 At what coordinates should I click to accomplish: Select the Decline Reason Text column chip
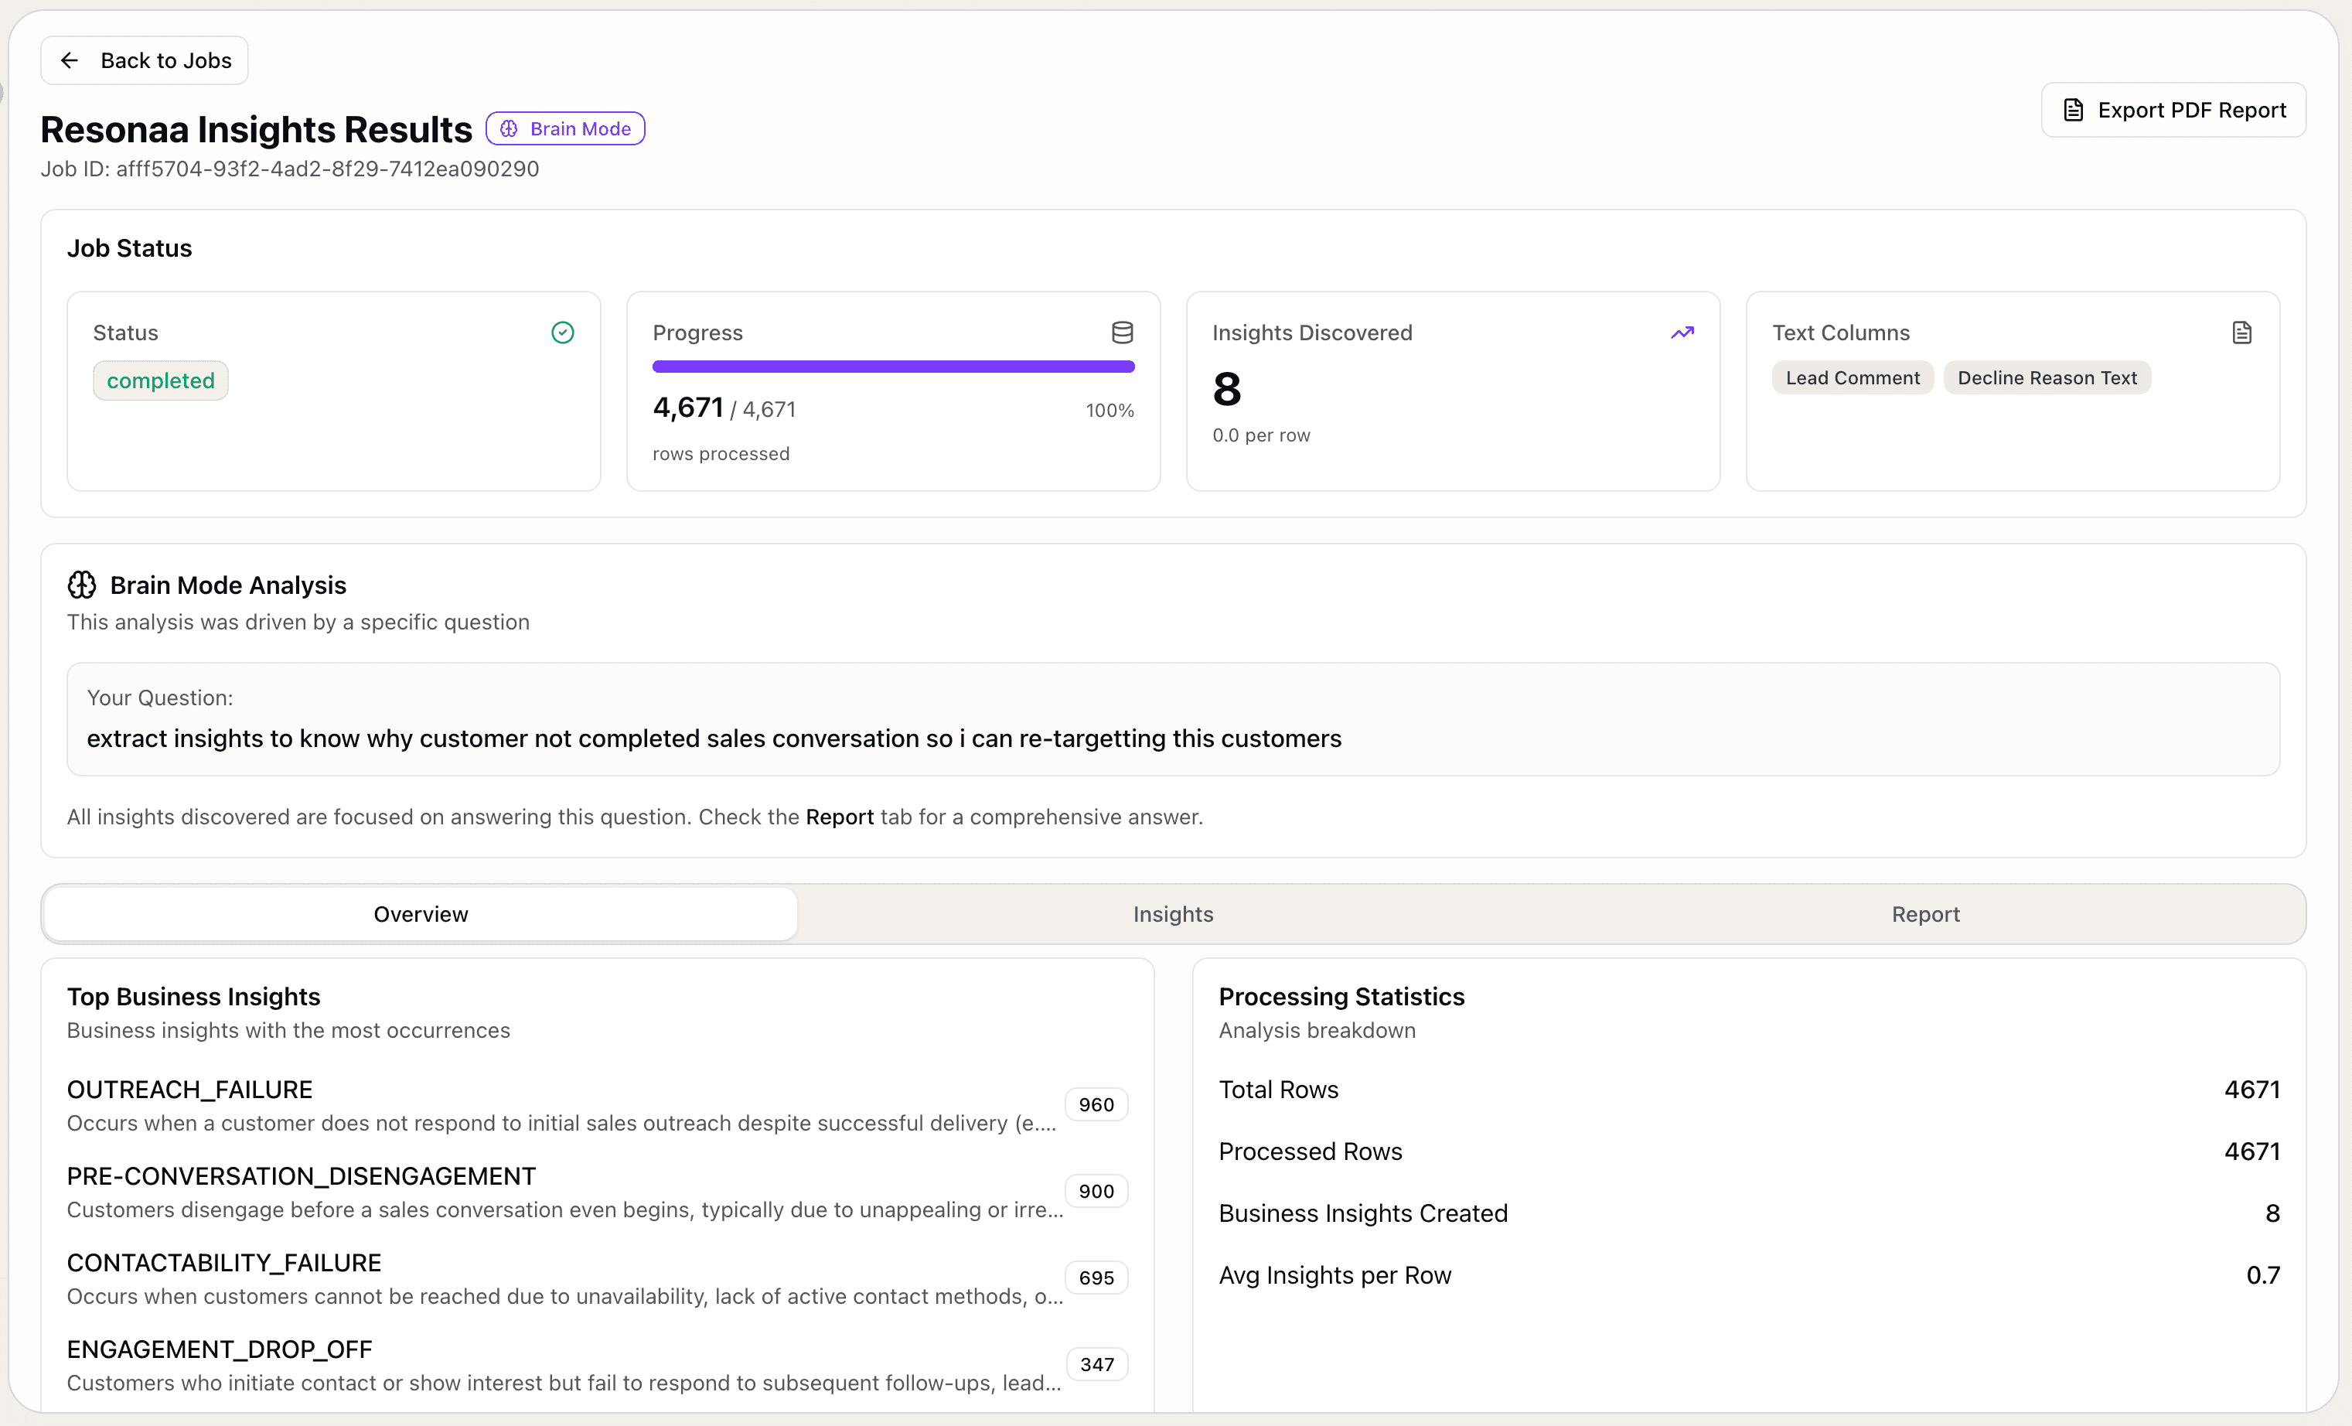pyautogui.click(x=2047, y=377)
